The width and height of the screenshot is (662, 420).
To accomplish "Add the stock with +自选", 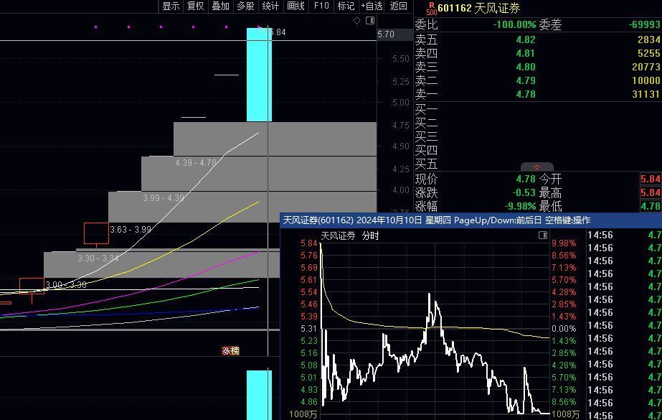I will pyautogui.click(x=372, y=6).
